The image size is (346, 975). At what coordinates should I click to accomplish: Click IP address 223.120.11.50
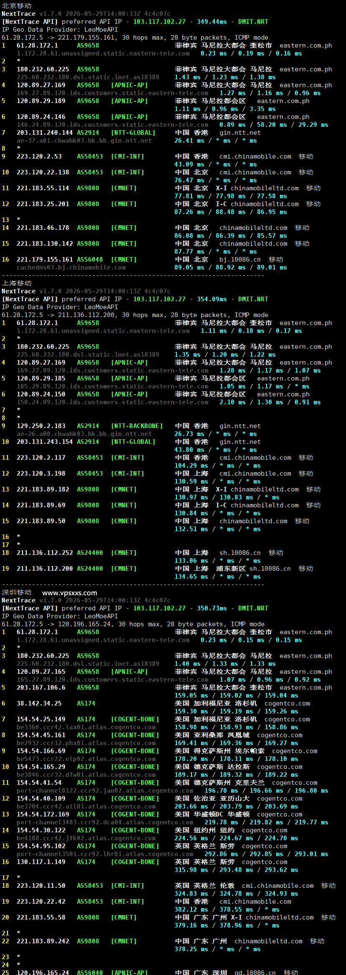pos(41,886)
